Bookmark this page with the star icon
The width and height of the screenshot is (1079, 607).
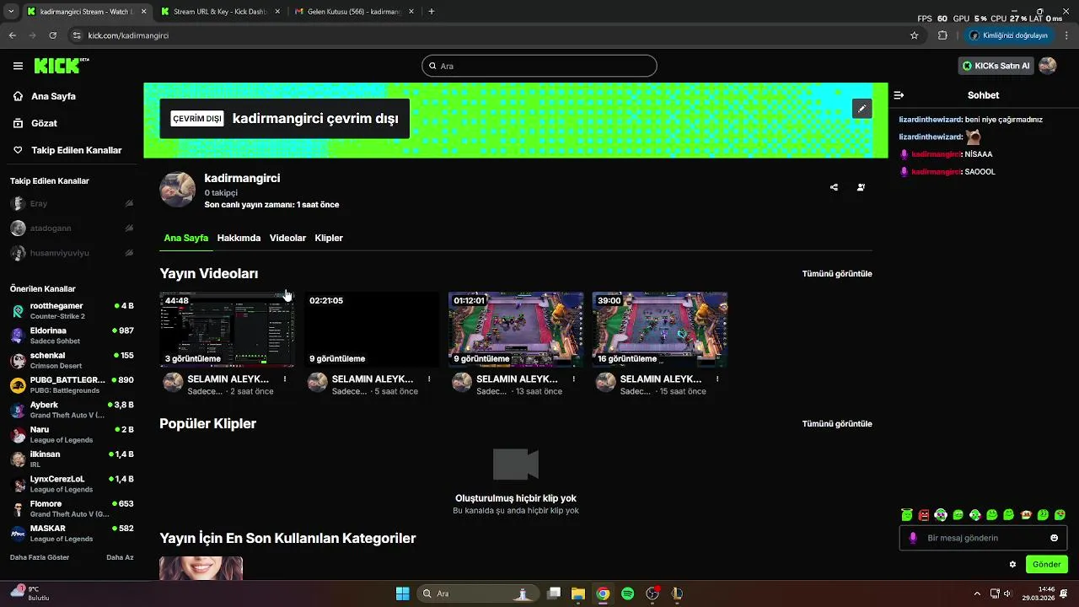pos(915,35)
